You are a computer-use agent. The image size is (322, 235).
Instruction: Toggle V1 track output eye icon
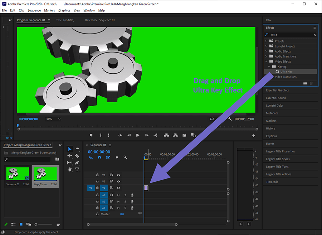[118, 188]
